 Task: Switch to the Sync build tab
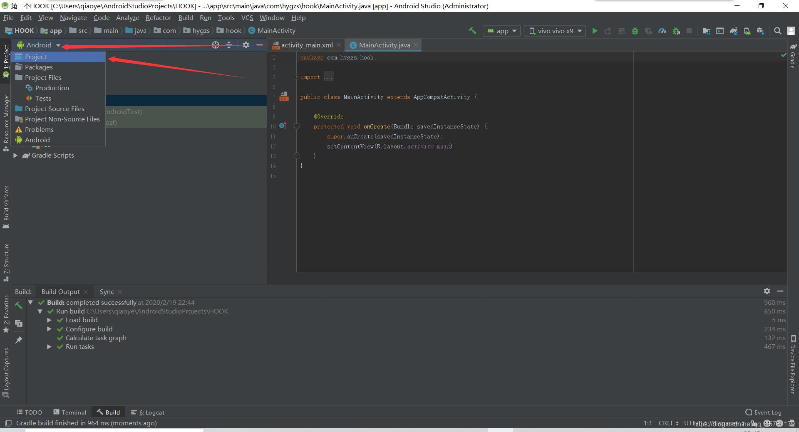pyautogui.click(x=107, y=292)
